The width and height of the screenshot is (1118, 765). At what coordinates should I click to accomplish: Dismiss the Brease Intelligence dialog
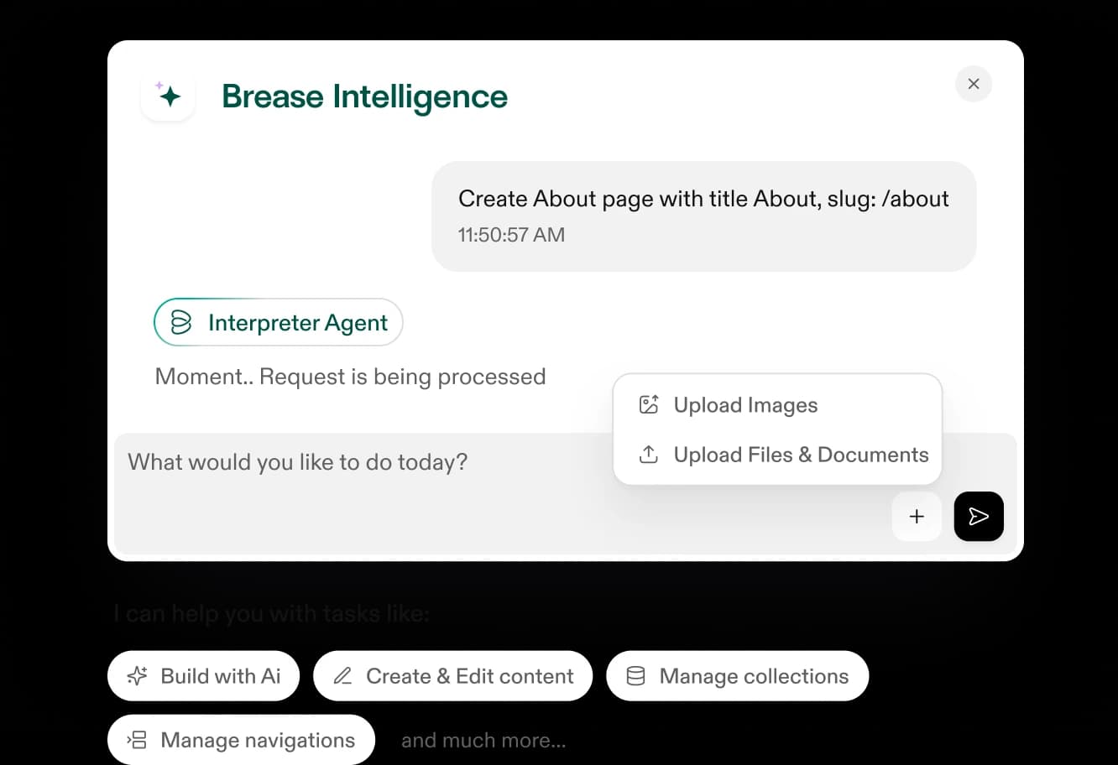coord(973,84)
